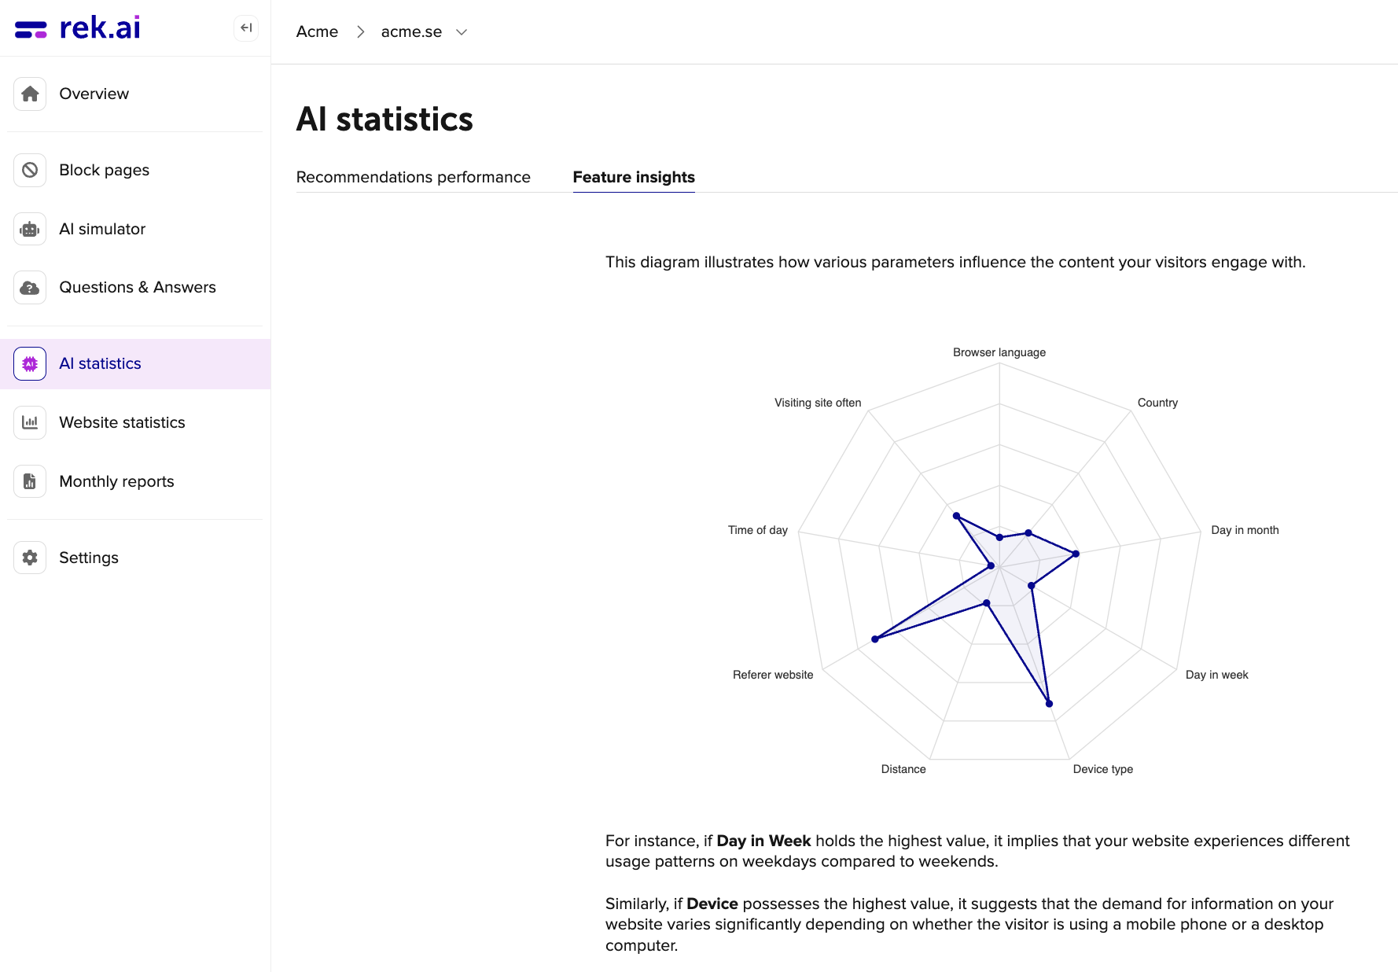The height and width of the screenshot is (972, 1398).
Task: Select the Feature insights tab
Action: click(634, 178)
